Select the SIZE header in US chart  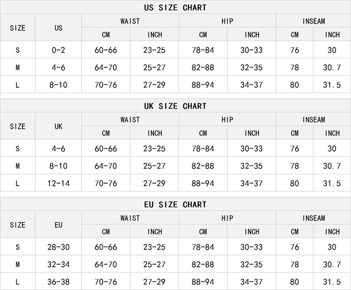(18, 28)
